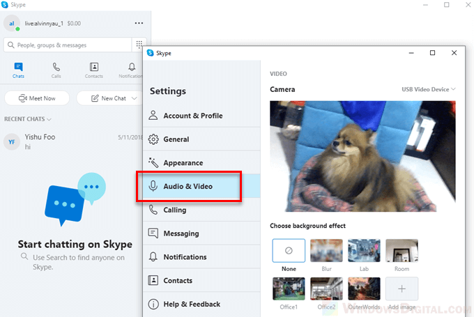Open the USB Video Device camera dropdown
474x317 pixels.
click(x=429, y=89)
